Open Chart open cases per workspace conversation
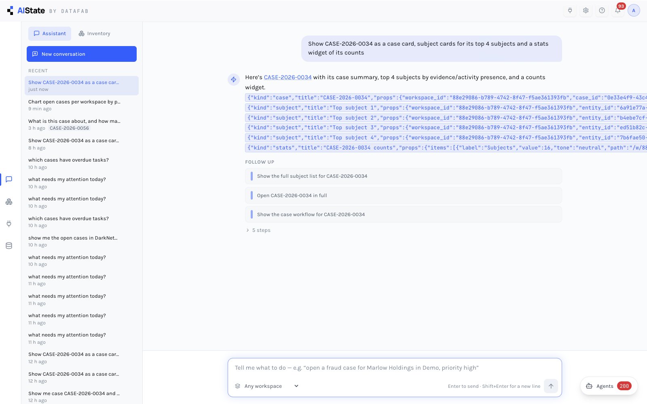Screen dimensions: 647x404 [82, 105]
